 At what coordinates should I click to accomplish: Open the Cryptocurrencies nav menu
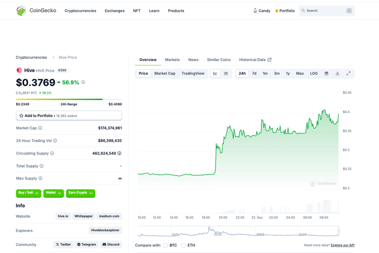click(x=80, y=11)
